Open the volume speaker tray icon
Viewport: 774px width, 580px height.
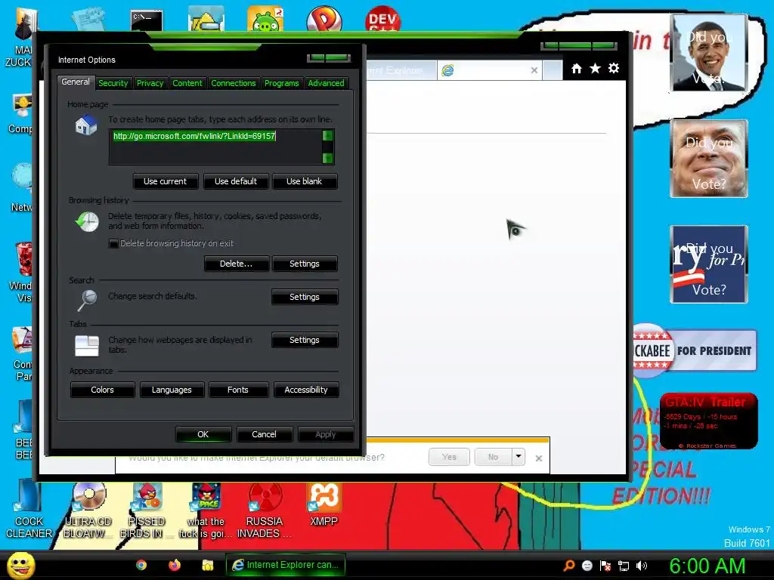642,566
